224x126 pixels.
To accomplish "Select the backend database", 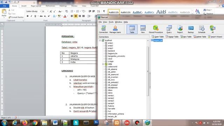I will click(x=111, y=51).
